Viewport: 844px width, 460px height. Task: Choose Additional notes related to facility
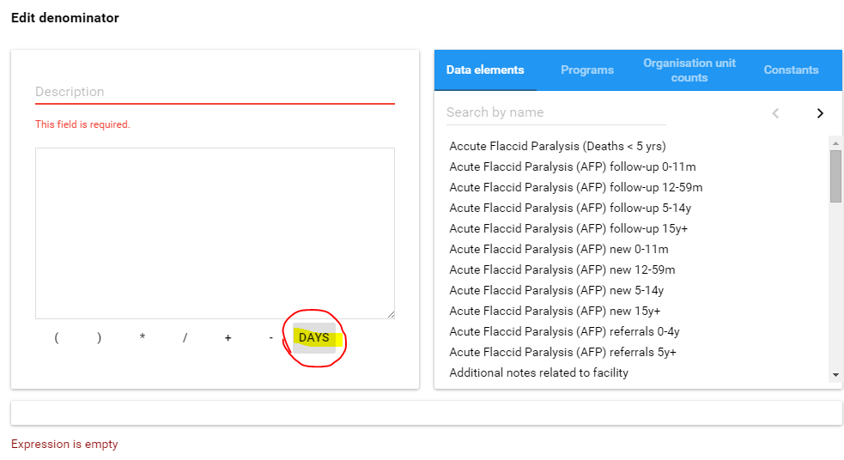(539, 372)
